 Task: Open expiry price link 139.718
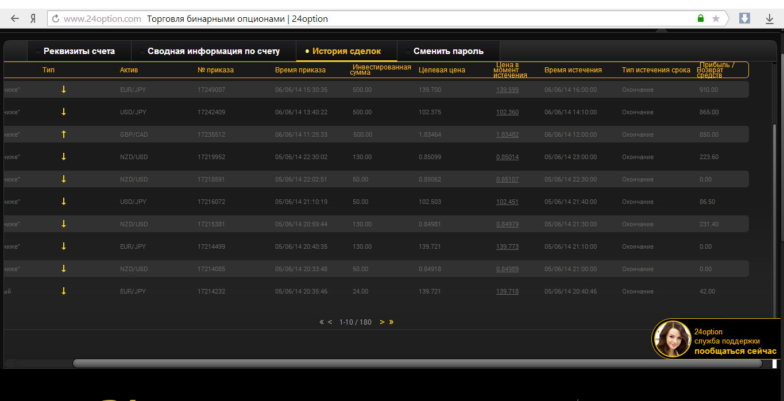coord(507,291)
